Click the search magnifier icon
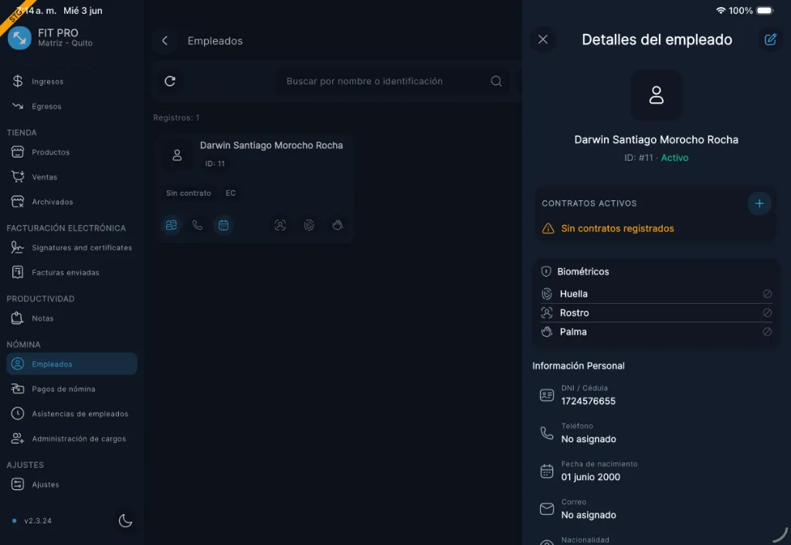 click(x=497, y=81)
